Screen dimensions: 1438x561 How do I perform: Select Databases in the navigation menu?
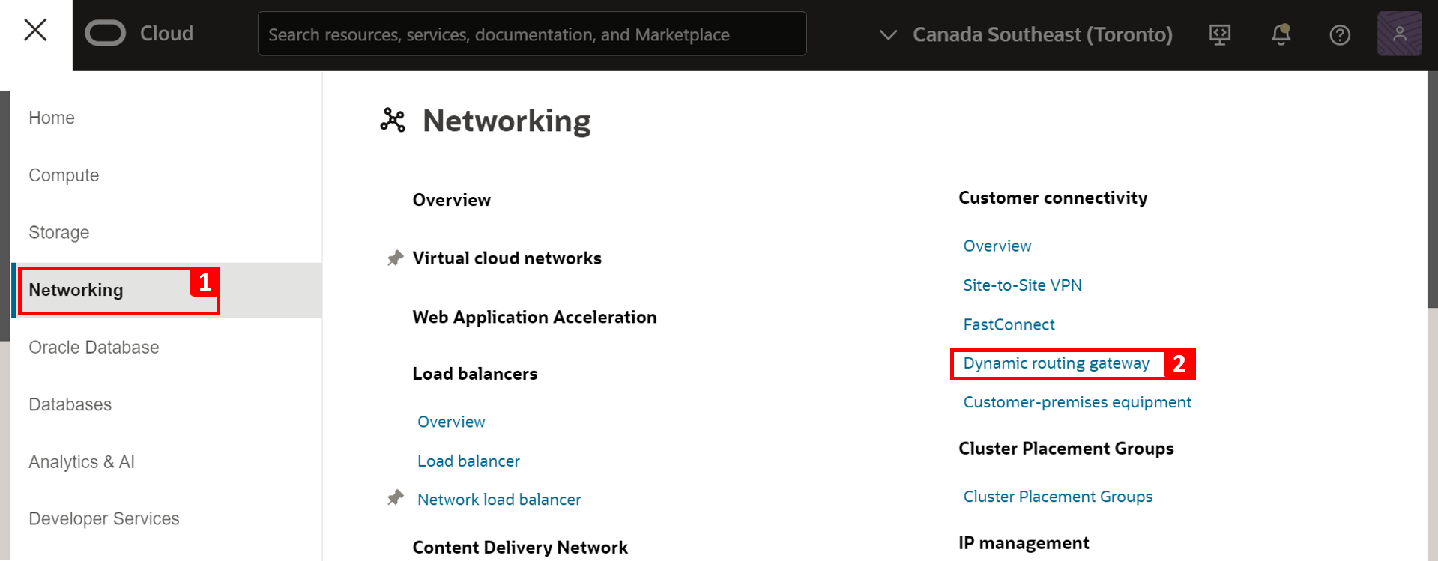[70, 404]
